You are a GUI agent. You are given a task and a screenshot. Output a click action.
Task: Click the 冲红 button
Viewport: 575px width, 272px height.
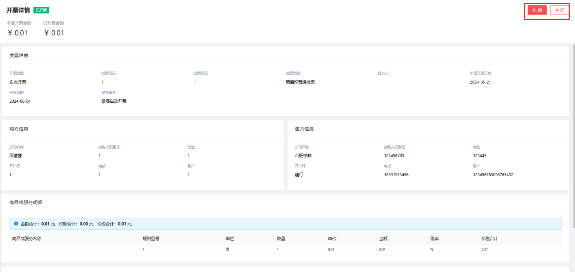pyautogui.click(x=560, y=10)
